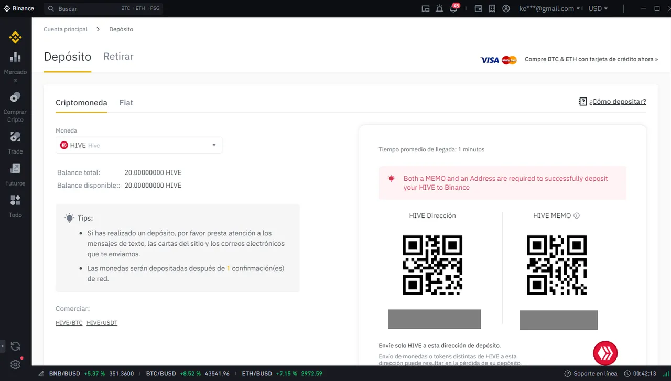Viewport: 671px width, 381px height.
Task: Open Trade in the sidebar
Action: [x=15, y=143]
